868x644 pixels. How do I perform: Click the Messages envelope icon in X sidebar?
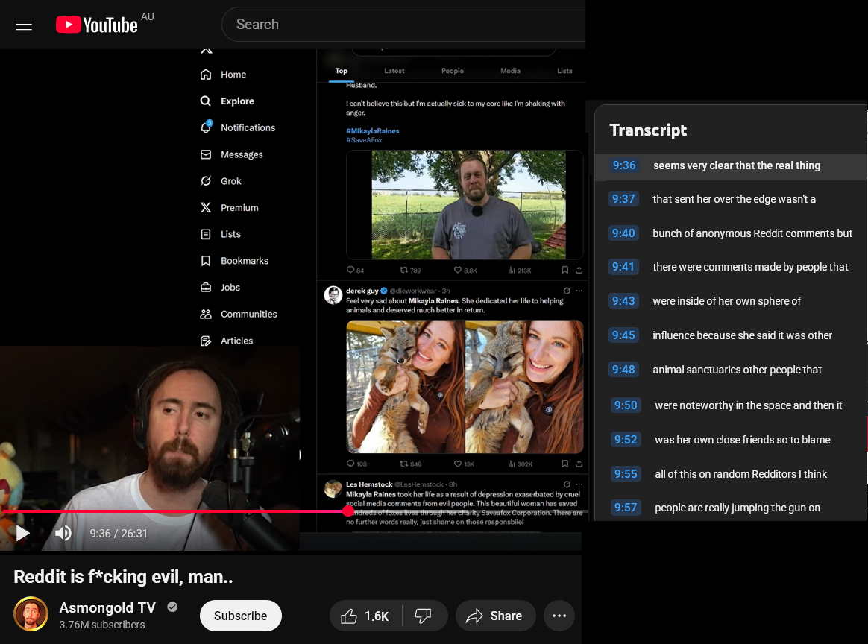tap(206, 154)
